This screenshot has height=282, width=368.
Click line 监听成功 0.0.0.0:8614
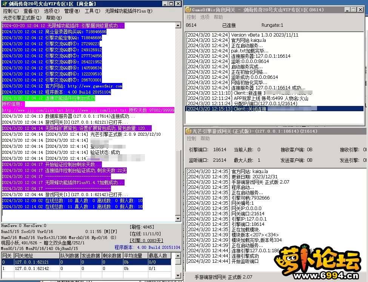232,77
